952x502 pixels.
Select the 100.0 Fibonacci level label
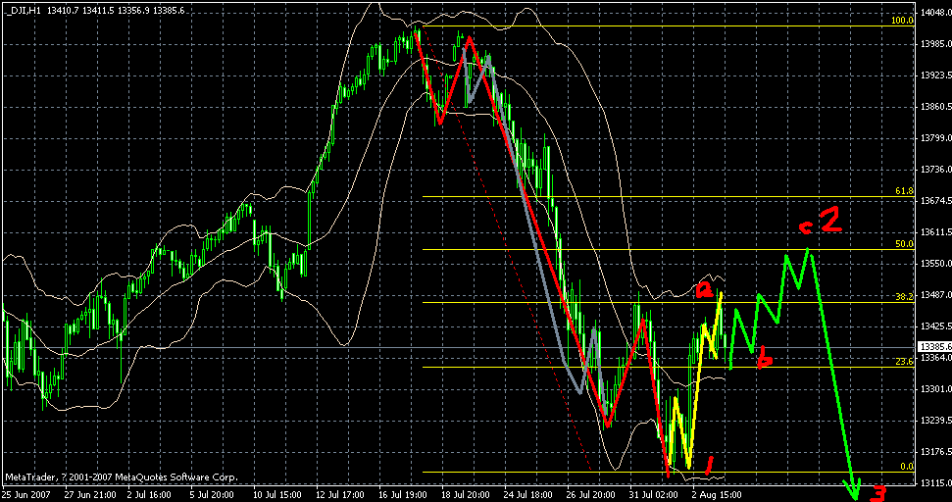902,21
